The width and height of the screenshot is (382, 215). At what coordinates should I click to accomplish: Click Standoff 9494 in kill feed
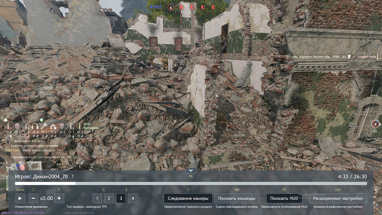tap(366, 57)
